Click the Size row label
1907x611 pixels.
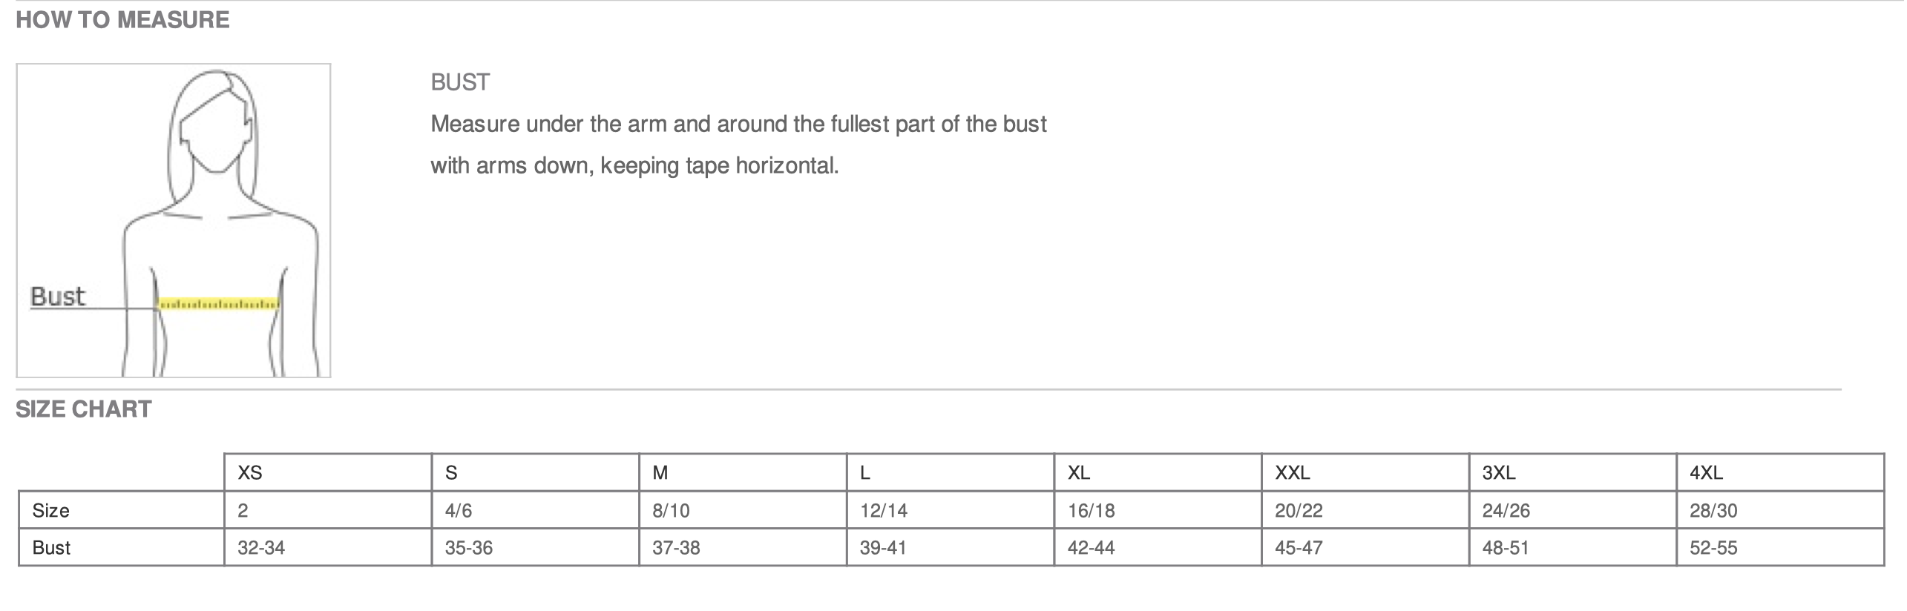click(51, 511)
